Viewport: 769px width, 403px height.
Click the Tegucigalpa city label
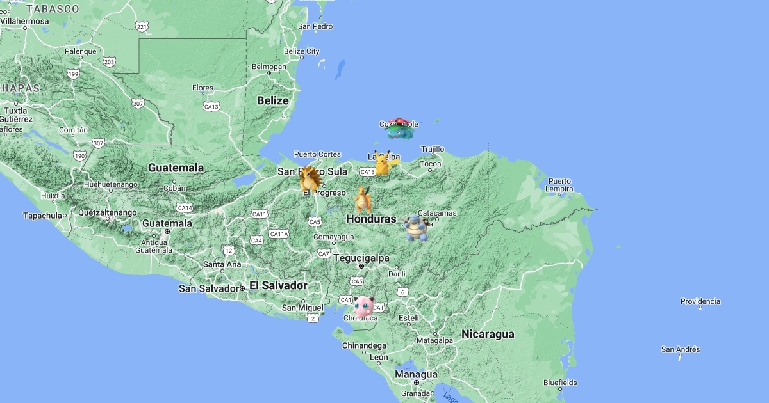tap(361, 258)
